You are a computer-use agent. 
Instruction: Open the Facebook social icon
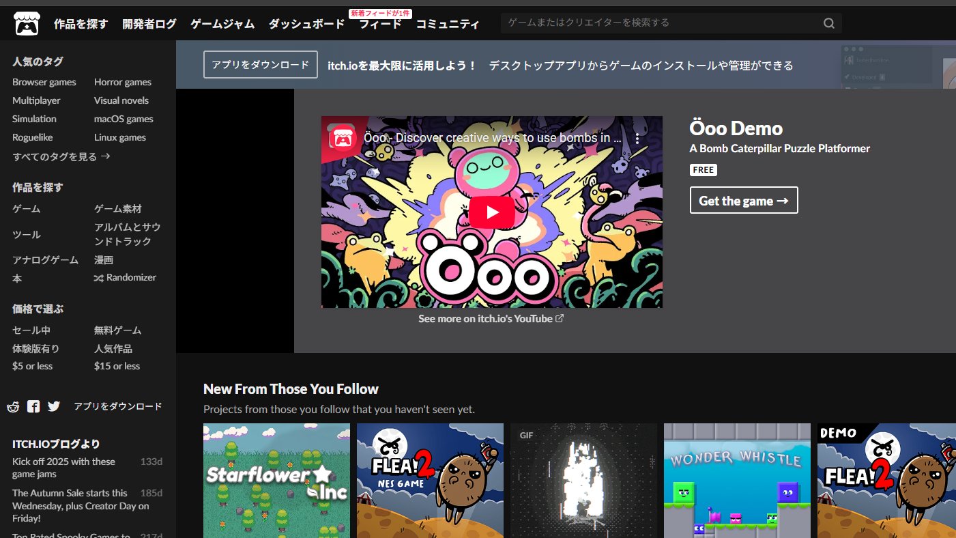click(33, 406)
